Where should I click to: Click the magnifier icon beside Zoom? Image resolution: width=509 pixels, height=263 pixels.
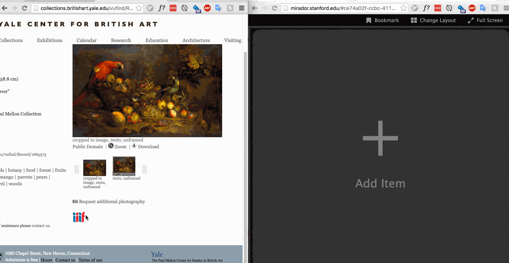[111, 146]
